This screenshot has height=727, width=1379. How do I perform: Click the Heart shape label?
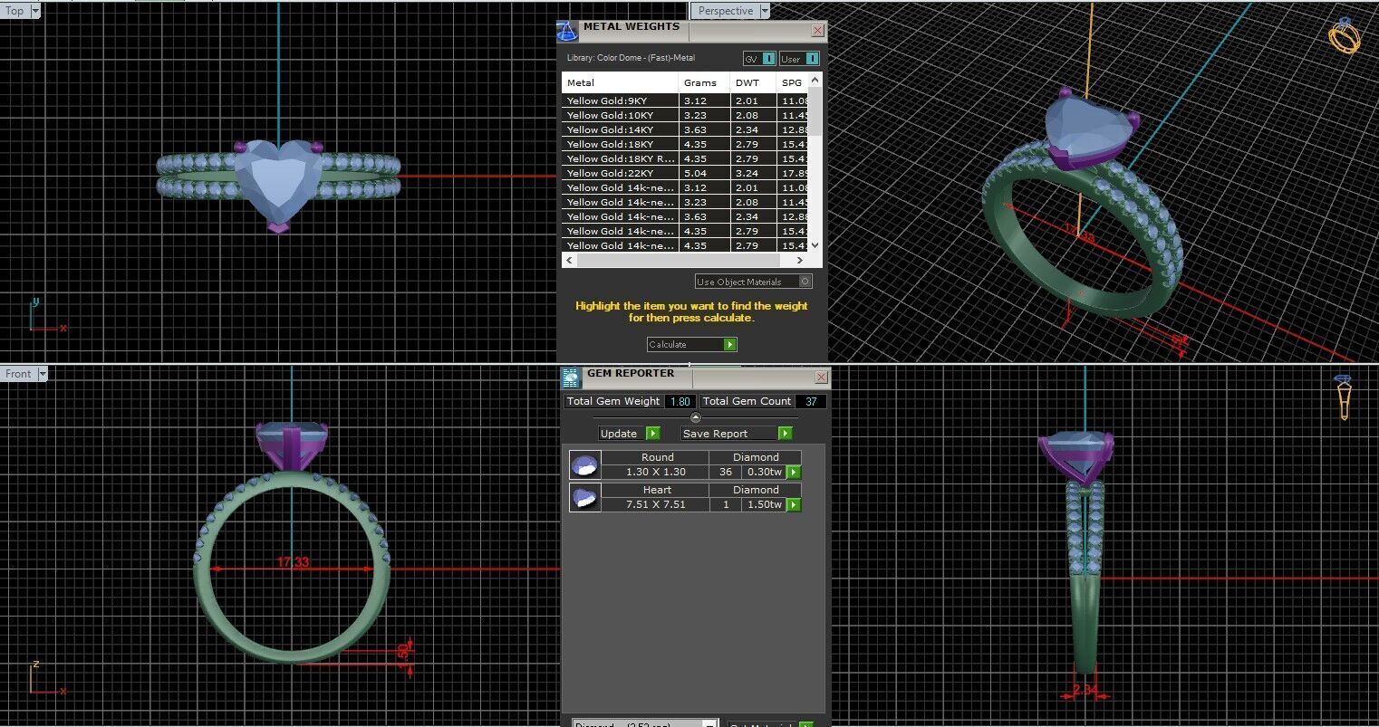pos(657,490)
